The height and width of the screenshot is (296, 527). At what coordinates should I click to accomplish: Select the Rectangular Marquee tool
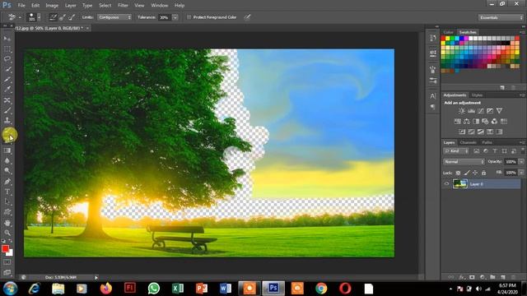pyautogui.click(x=7, y=49)
